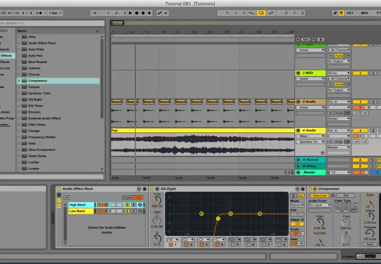Toggle the Follow arrow button in the transport
381x264 pixels.
click(95, 13)
